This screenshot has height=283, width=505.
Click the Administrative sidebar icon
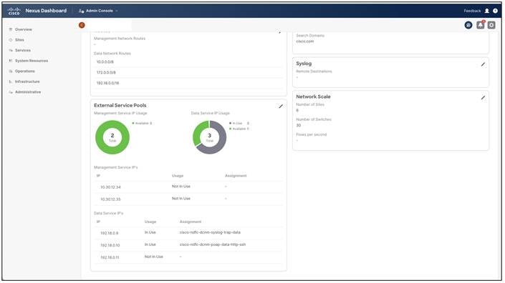tap(11, 92)
